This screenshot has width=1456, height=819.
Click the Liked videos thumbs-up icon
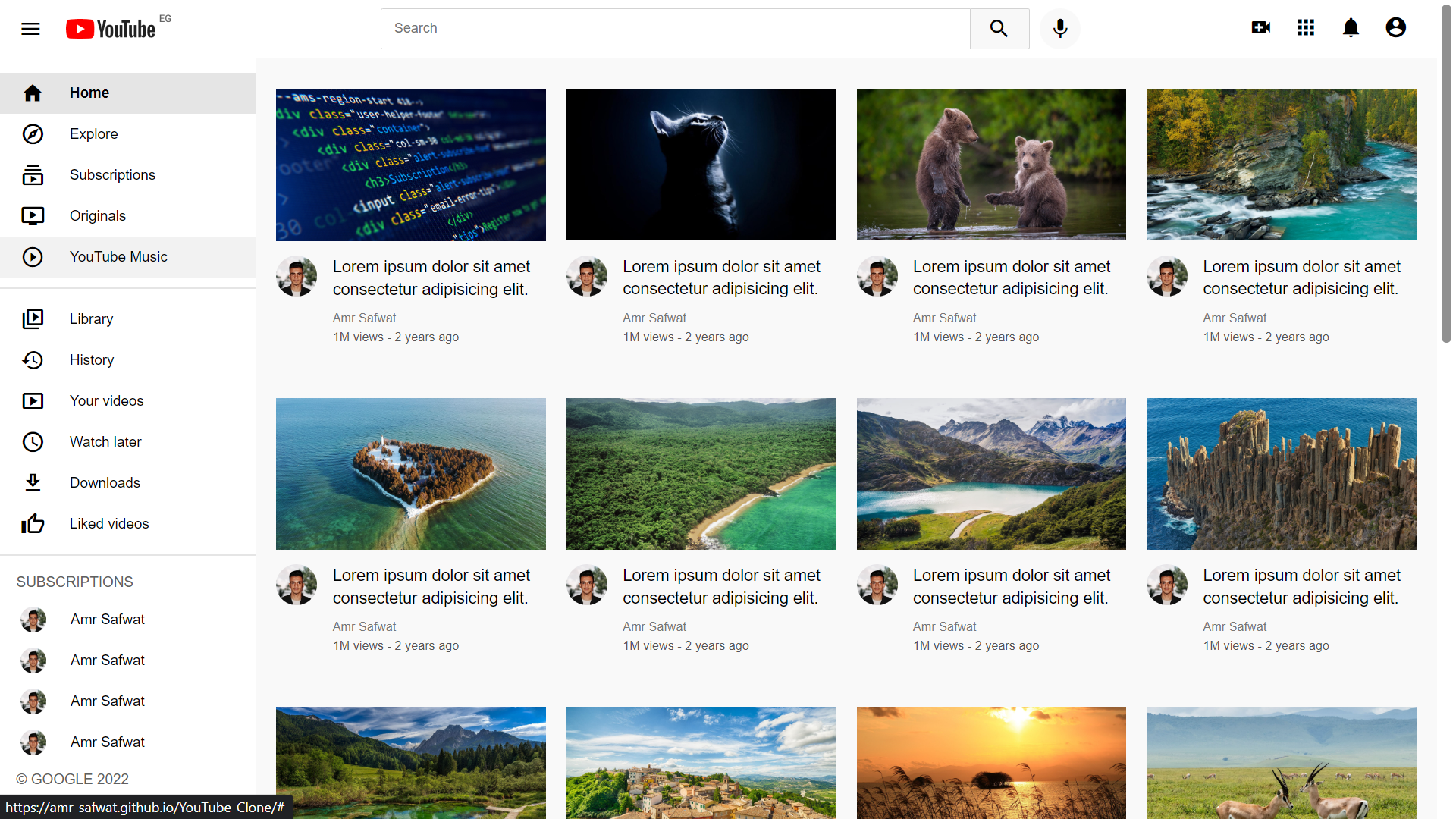[x=33, y=524]
